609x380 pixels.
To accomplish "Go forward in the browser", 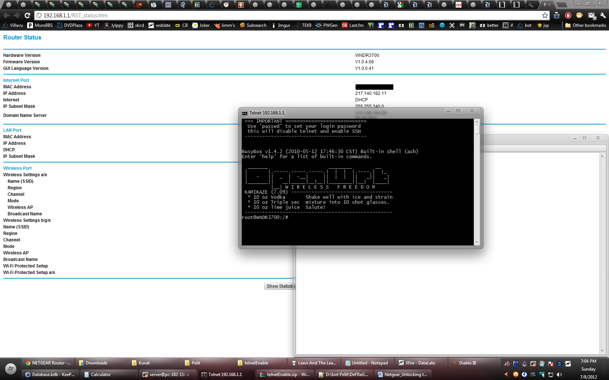I will point(17,15).
